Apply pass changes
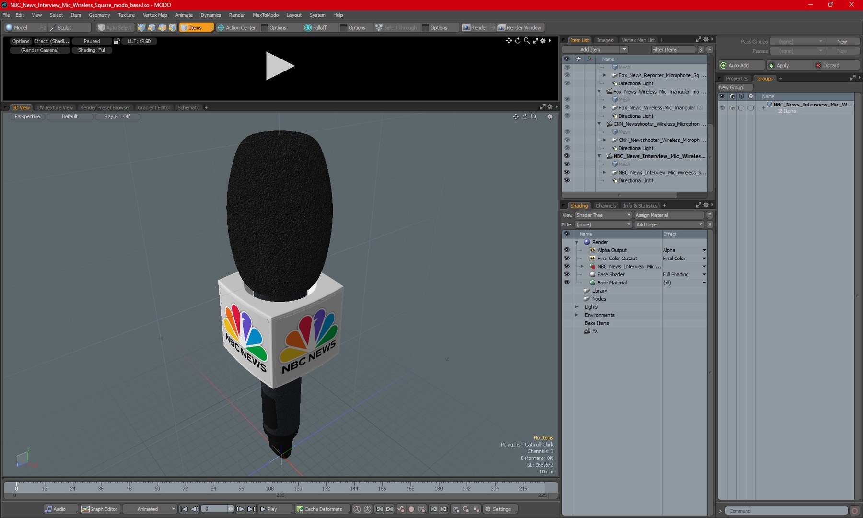The height and width of the screenshot is (518, 863). [789, 66]
